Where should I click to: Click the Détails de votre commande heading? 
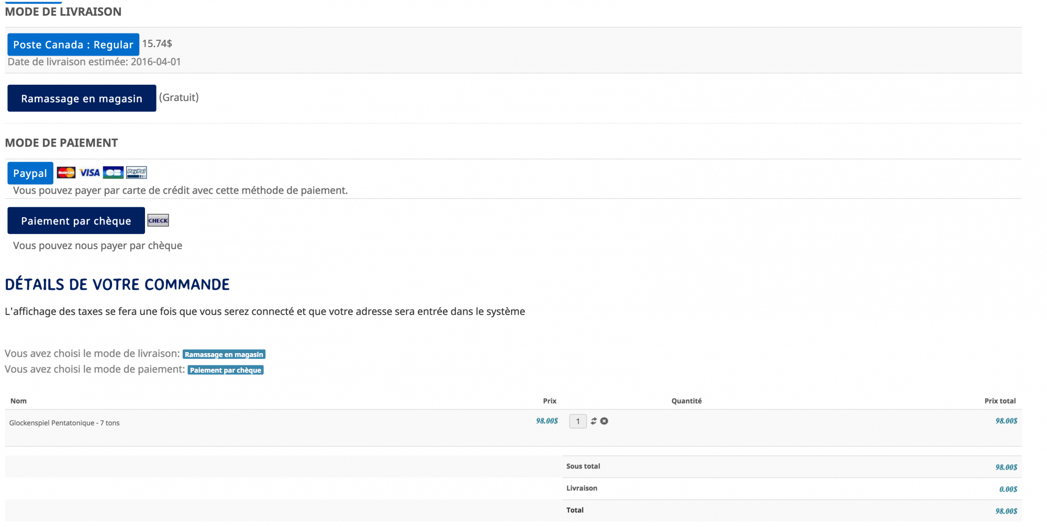[x=117, y=285]
